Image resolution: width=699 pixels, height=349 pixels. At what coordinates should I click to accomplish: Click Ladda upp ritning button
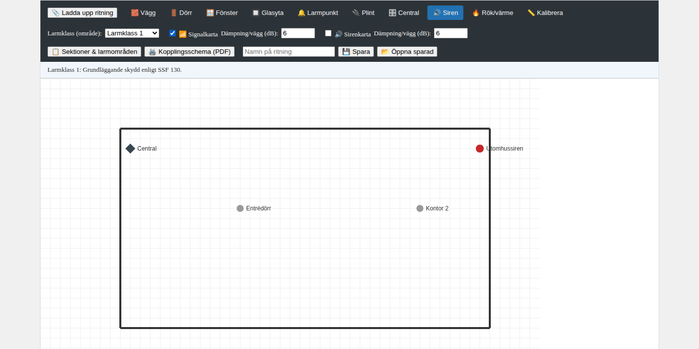tap(82, 13)
